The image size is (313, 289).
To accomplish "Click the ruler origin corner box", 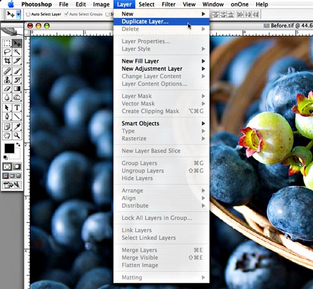I will (x=27, y=33).
